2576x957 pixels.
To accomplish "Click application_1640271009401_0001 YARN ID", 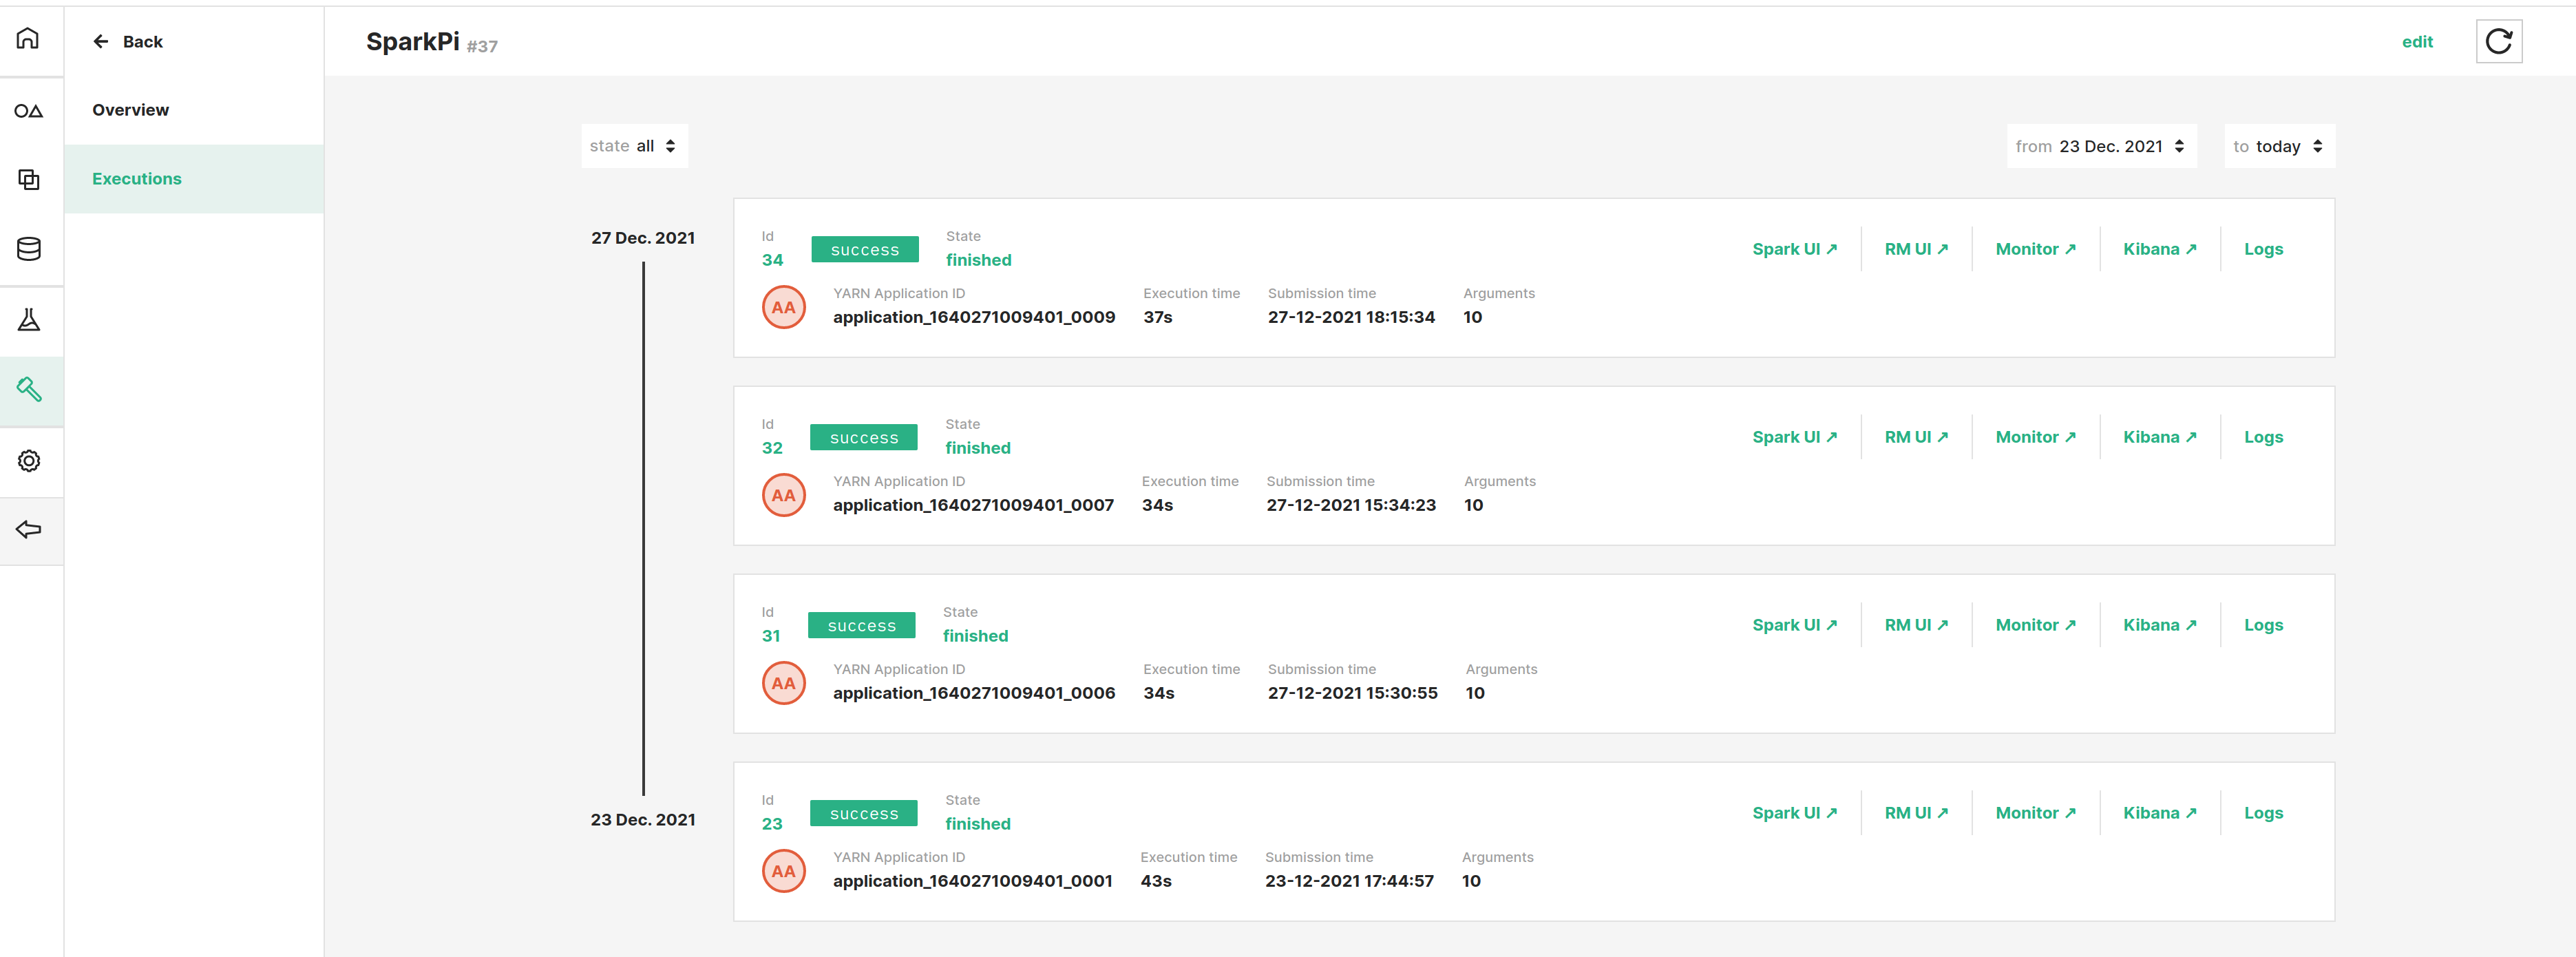I will [x=972, y=881].
